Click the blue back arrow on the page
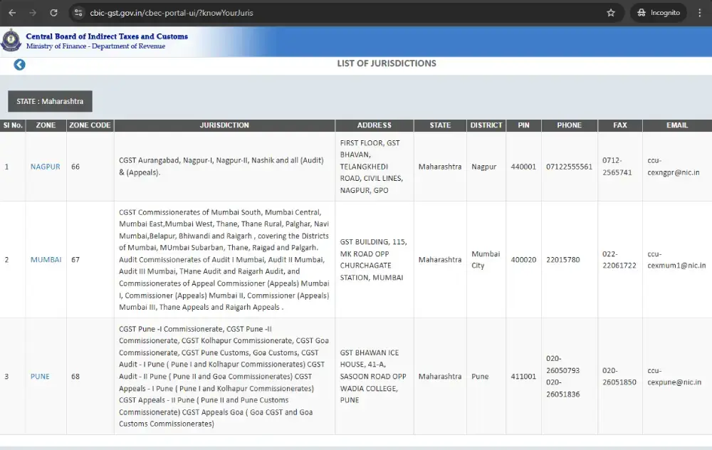Screen dimensions: 712x450 click(19, 64)
